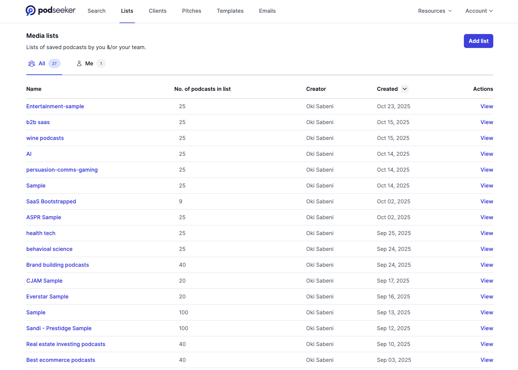Open the wine podcasts list
Screen dimensions: 518x370
[45, 138]
